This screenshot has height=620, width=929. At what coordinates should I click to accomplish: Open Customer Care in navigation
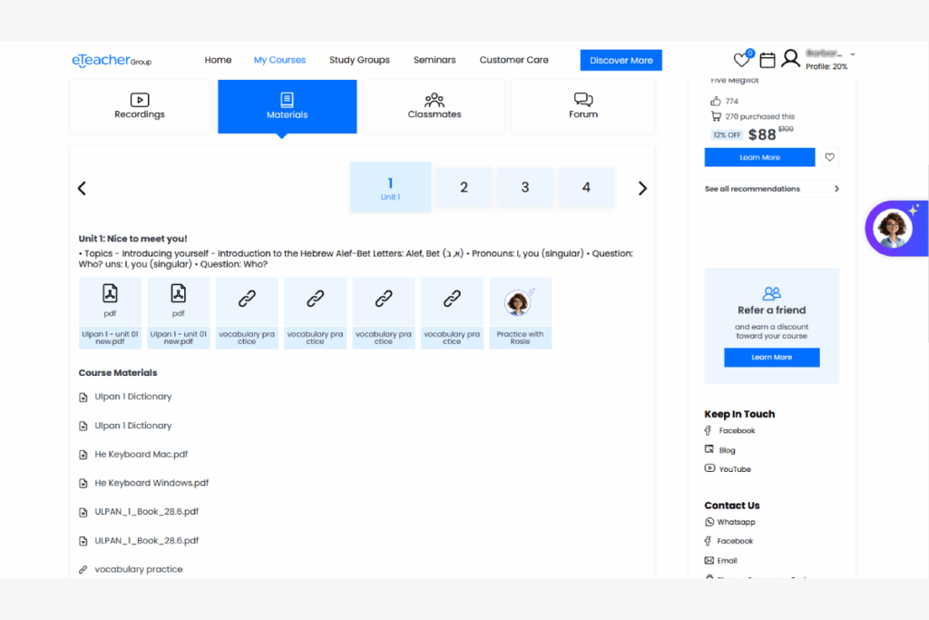pos(513,60)
